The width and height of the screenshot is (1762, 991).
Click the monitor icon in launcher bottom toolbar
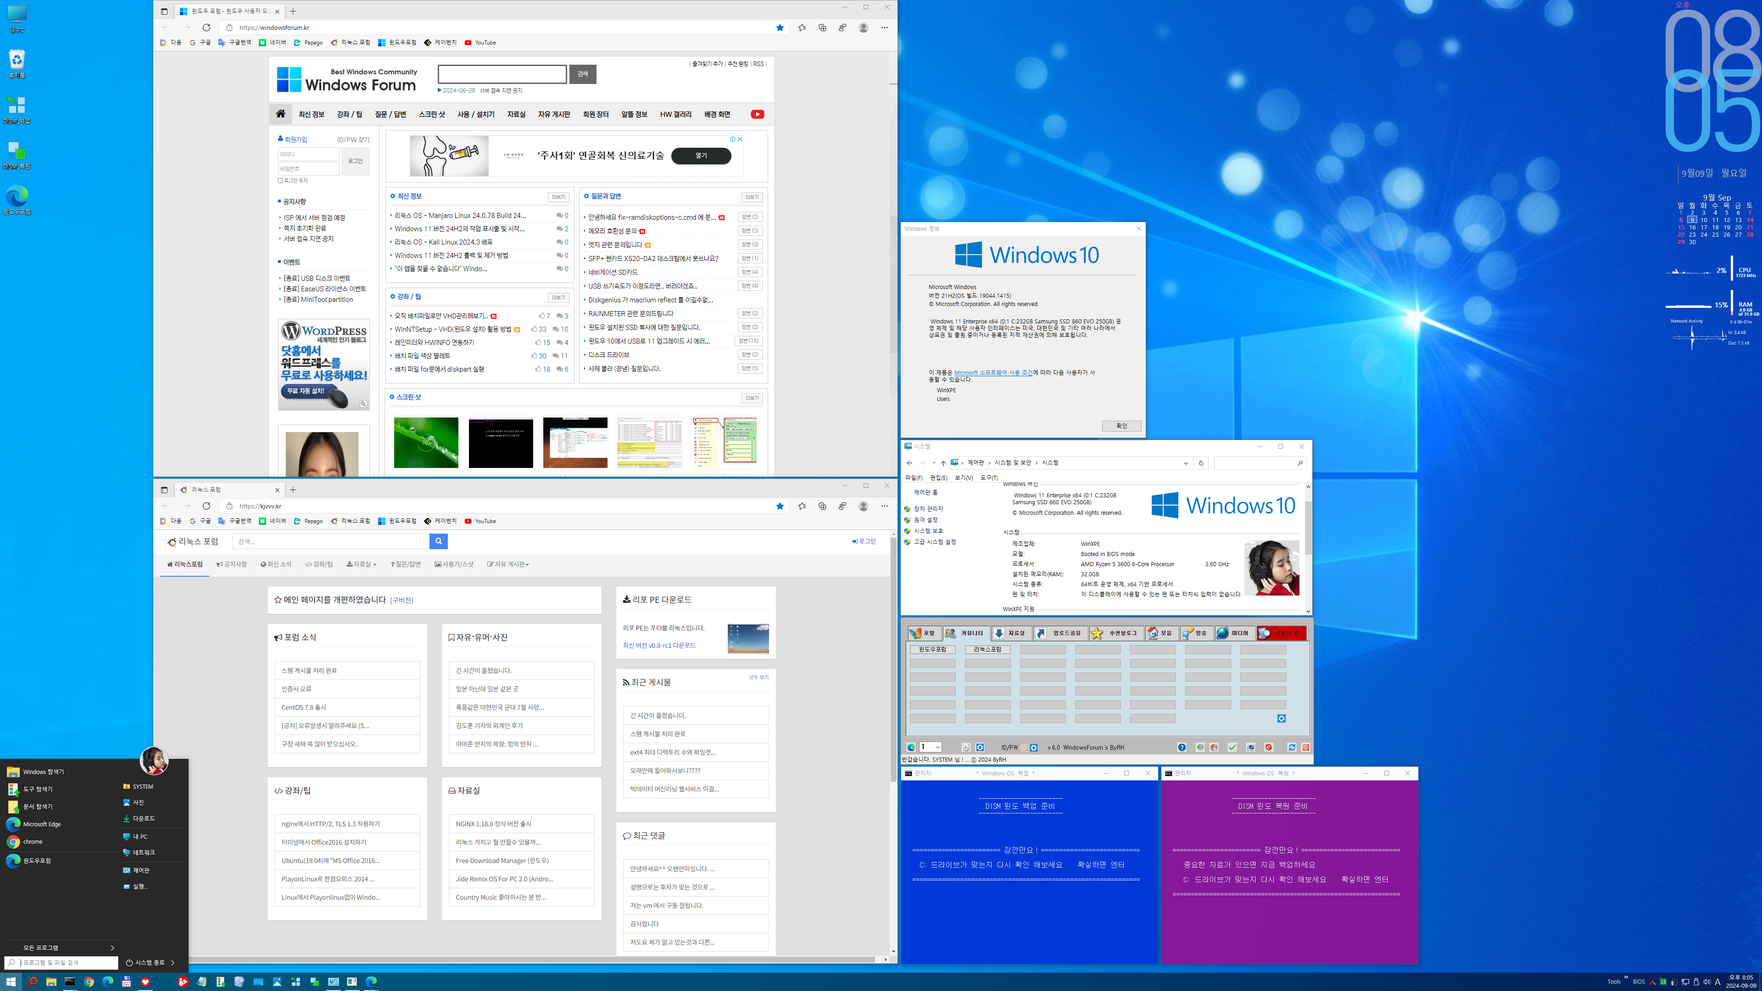tap(1250, 747)
